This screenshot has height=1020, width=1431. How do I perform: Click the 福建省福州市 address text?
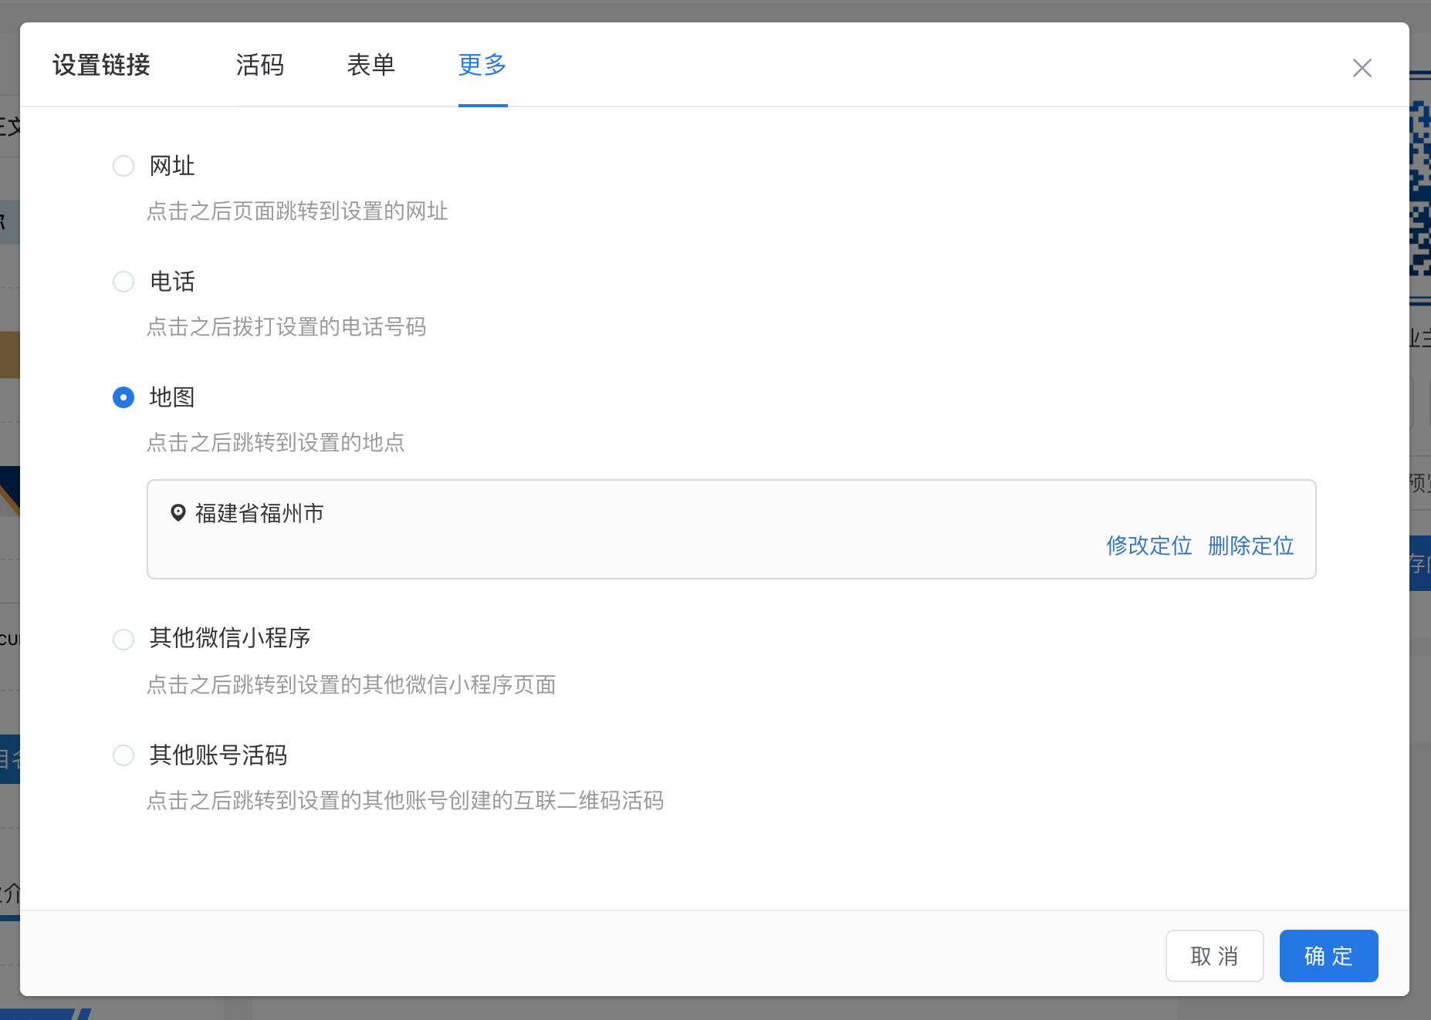(x=259, y=513)
